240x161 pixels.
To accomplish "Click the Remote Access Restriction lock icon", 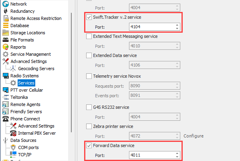I will [6, 18].
